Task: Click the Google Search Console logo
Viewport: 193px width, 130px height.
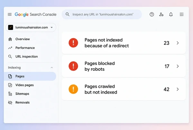Action: pyautogui.click(x=36, y=14)
